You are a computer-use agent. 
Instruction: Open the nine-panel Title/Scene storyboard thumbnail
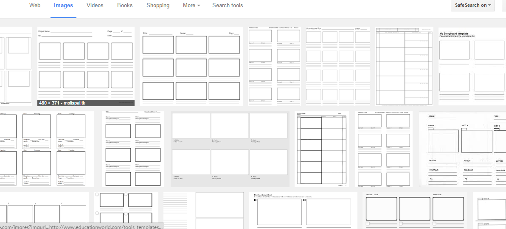coord(191,66)
